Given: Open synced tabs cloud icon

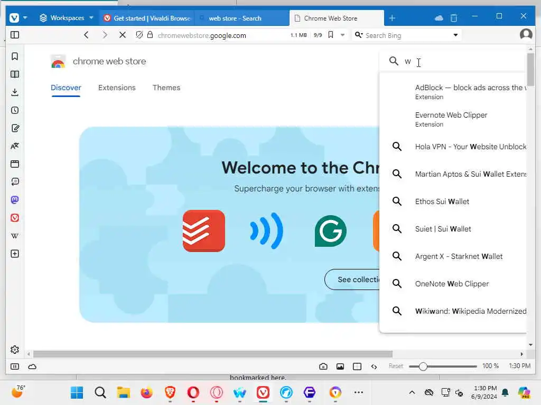Looking at the screenshot, I should pyautogui.click(x=439, y=18).
